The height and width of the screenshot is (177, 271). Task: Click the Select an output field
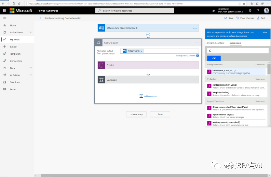(x=159, y=51)
